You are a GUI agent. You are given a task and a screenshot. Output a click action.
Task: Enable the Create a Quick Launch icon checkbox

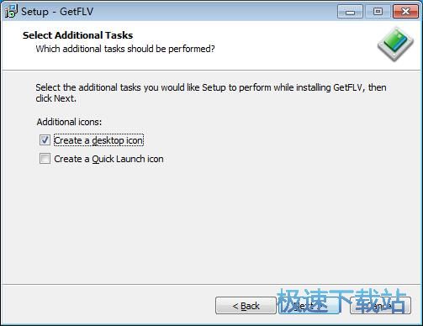(45, 159)
